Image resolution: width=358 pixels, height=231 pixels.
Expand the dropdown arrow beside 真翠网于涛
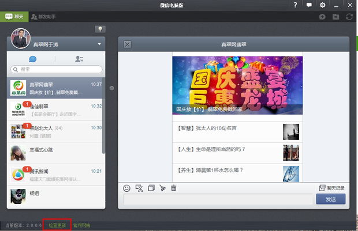[x=99, y=44]
